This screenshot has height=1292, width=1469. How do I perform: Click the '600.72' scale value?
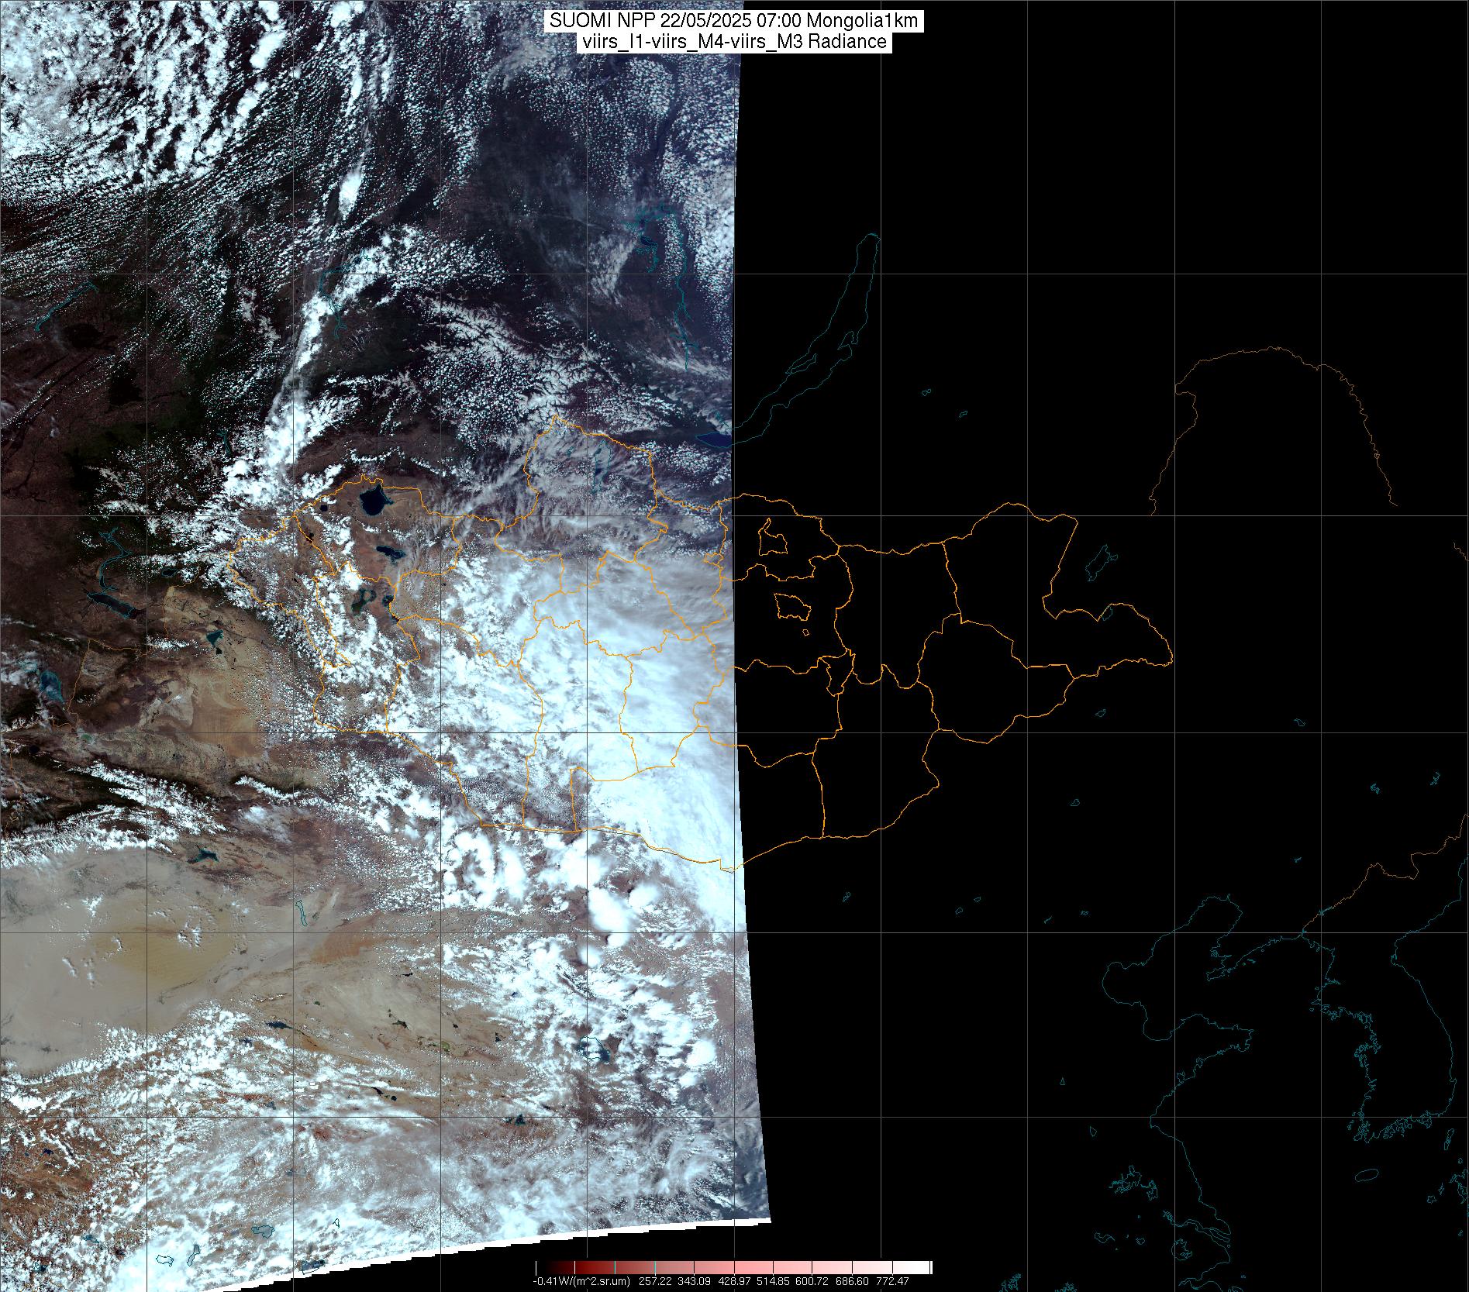click(x=812, y=1281)
